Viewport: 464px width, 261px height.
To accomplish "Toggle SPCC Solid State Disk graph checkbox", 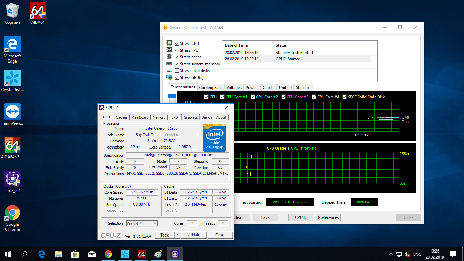I will [x=344, y=97].
